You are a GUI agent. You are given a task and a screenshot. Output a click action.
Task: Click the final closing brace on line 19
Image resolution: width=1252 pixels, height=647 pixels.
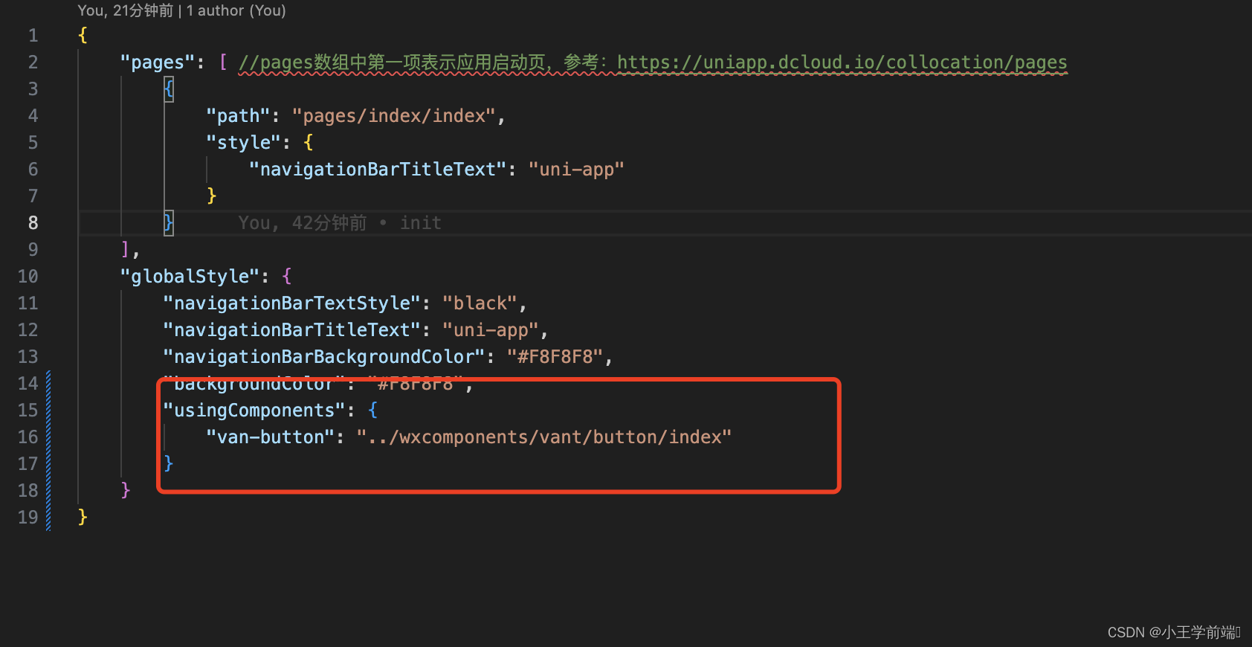pyautogui.click(x=83, y=518)
